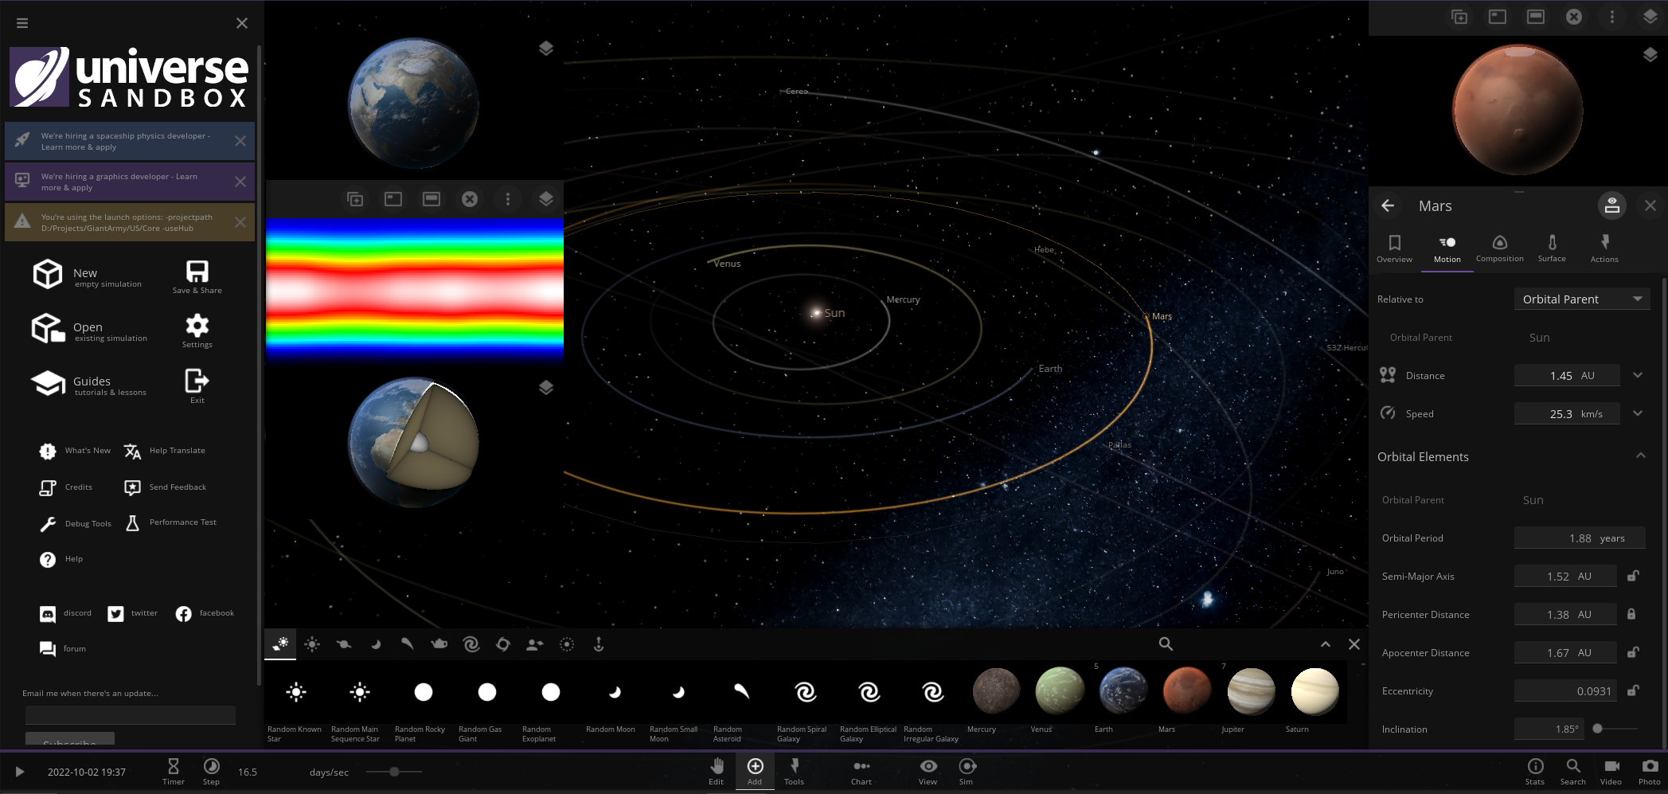
Task: Select the planets category in Add panel
Action: tap(344, 644)
